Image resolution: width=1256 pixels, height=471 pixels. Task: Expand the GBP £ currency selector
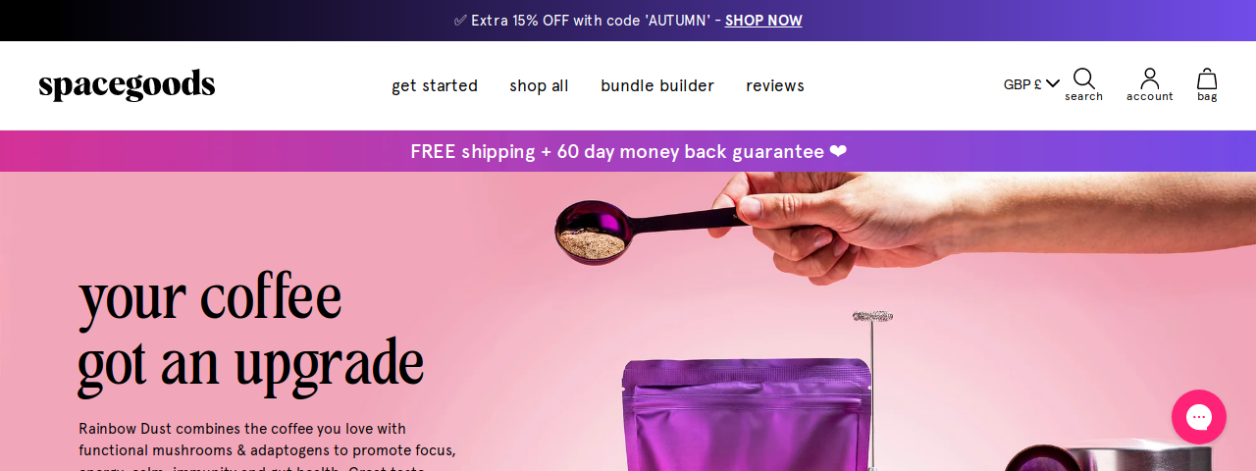1031,84
